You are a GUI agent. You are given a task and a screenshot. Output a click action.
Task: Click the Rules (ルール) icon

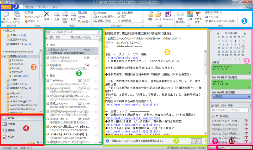point(158,14)
